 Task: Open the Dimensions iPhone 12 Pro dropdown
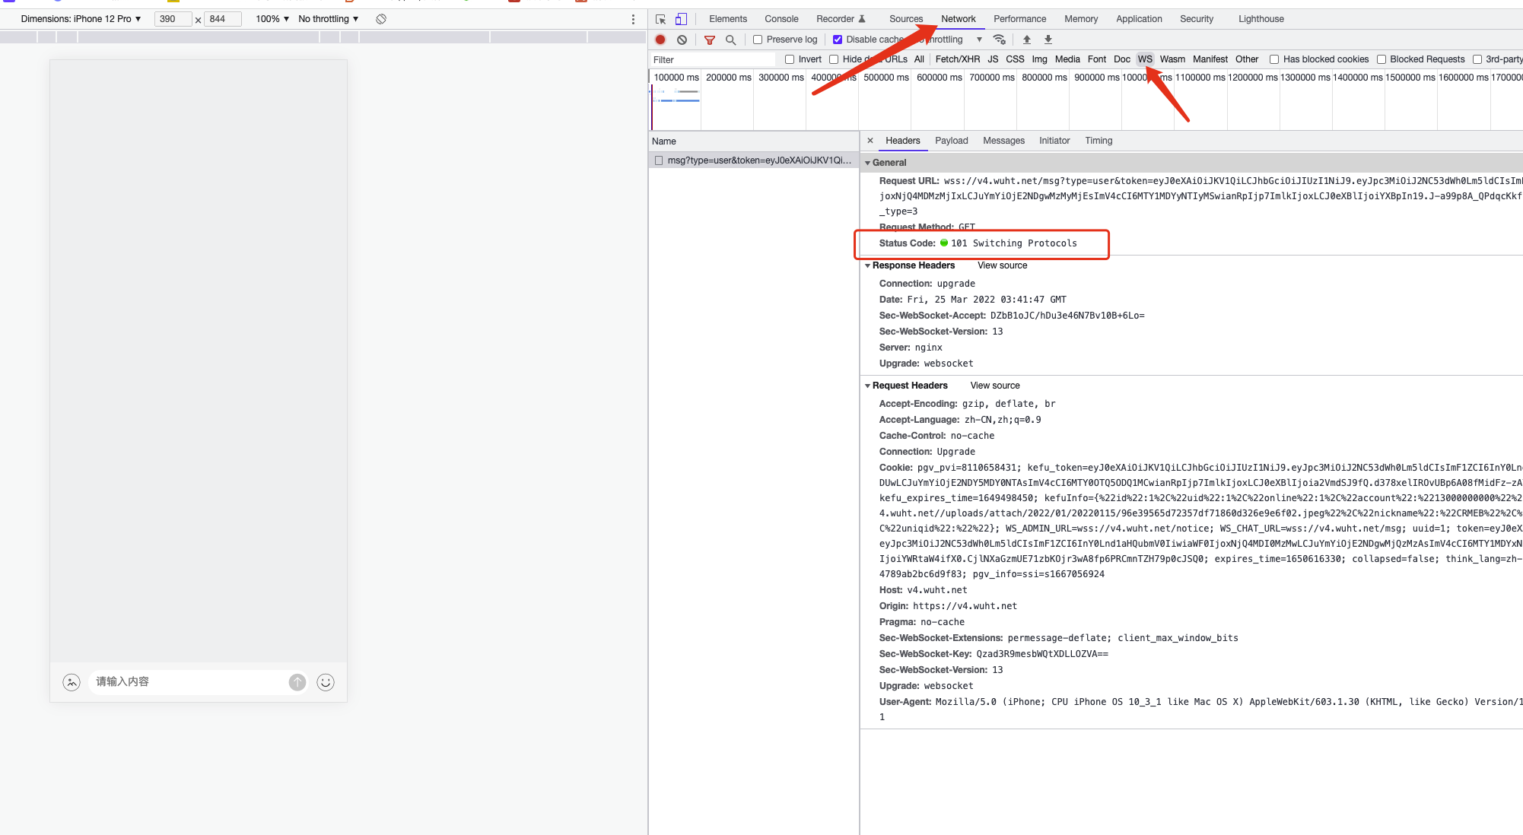[x=81, y=19]
